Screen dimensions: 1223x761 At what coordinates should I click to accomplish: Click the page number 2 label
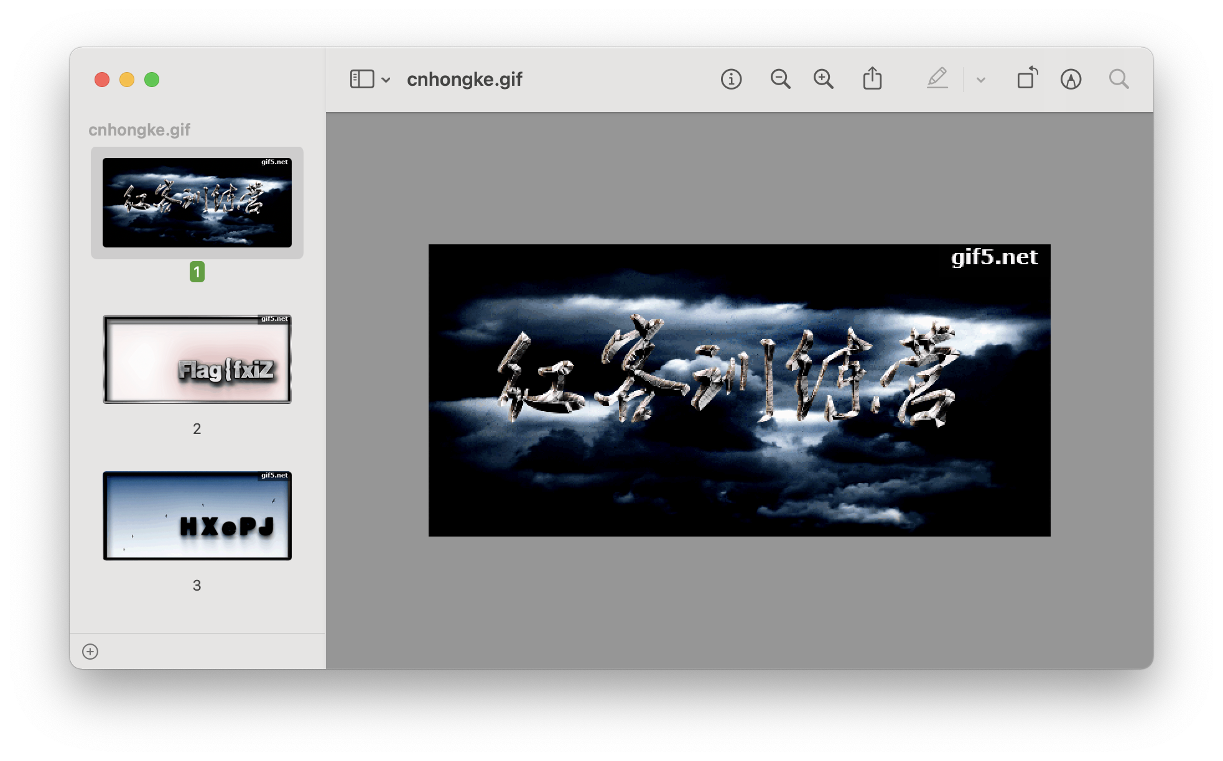point(197,428)
